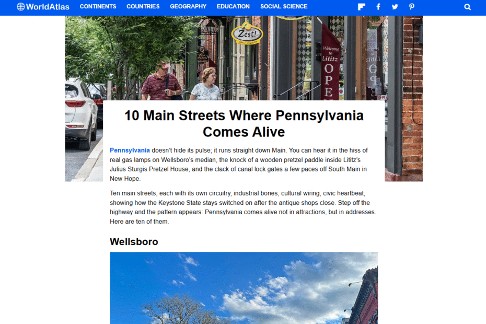The height and width of the screenshot is (324, 486).
Task: Open the Countries menu
Action: (143, 6)
